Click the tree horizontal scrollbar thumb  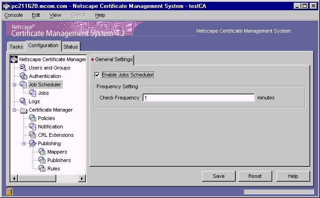tap(37, 179)
